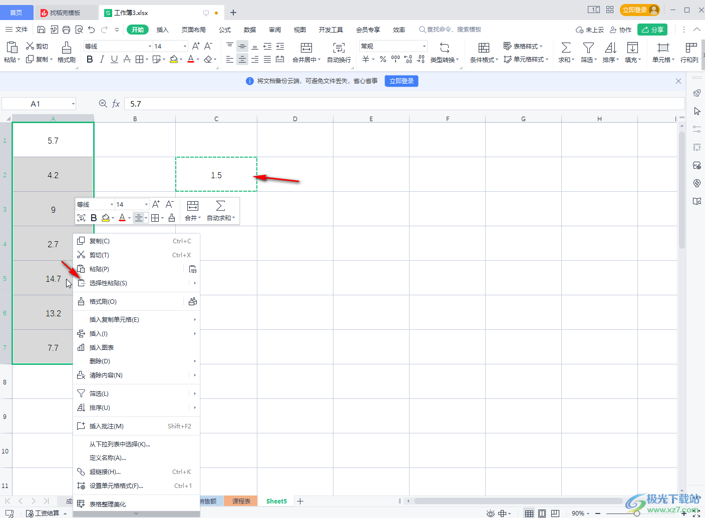Click the Save icon in quick access bar
The height and width of the screenshot is (518, 705).
click(x=42, y=30)
